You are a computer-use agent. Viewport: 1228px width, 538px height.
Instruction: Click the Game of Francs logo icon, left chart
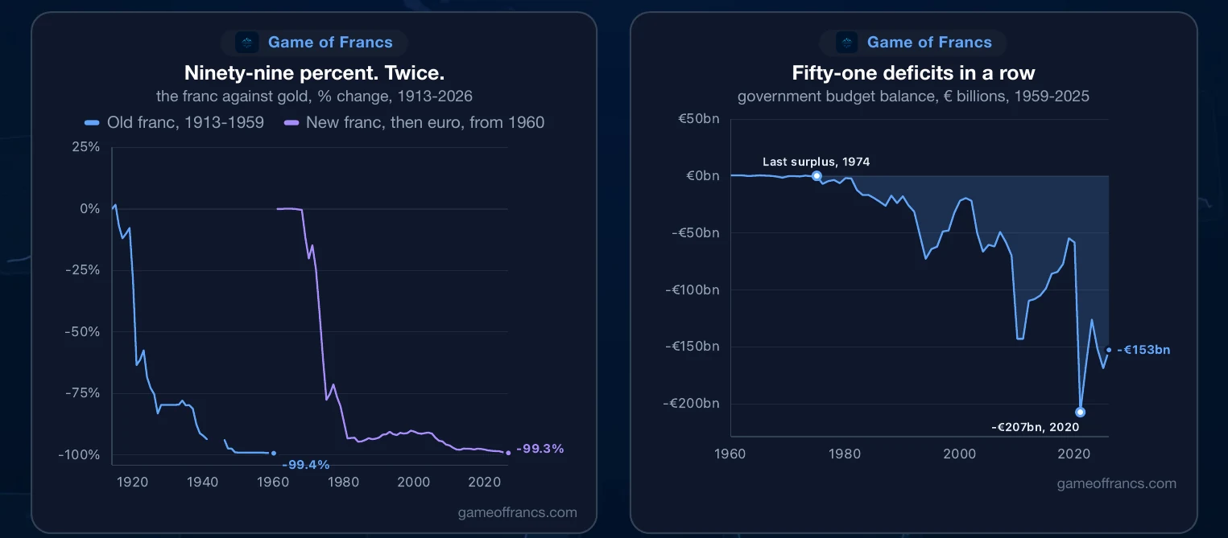pyautogui.click(x=247, y=43)
